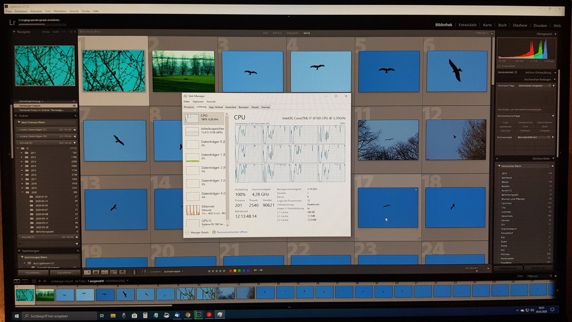572x322 pixels.
Task: Click the Exportieren button
Action: click(x=64, y=273)
